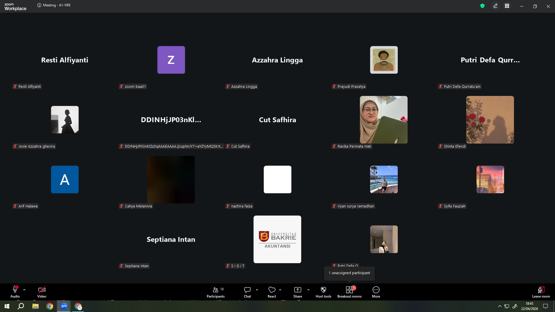Screen dimensions: 555x312
Task: Unmute the microphone with the Audio button
Action: [x=15, y=292]
